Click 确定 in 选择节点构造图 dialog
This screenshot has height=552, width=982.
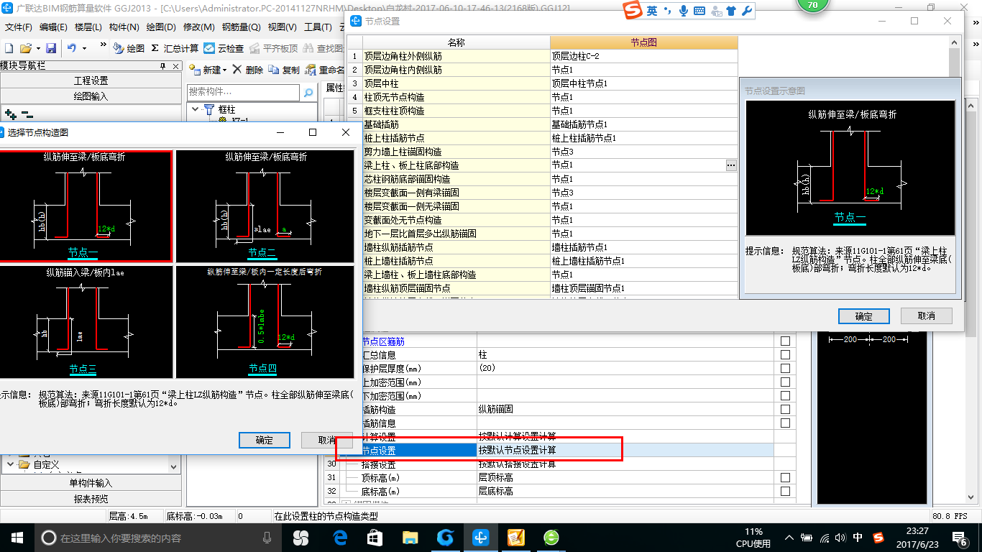(x=264, y=440)
